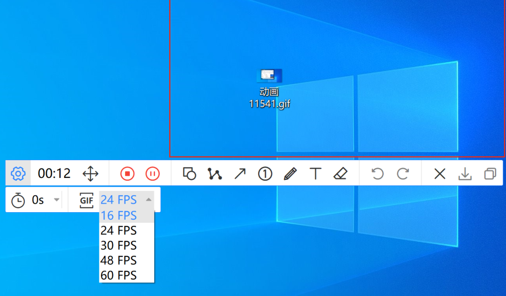Select the rectangle shape annotation tool
This screenshot has height=296, width=506.
pyautogui.click(x=189, y=173)
